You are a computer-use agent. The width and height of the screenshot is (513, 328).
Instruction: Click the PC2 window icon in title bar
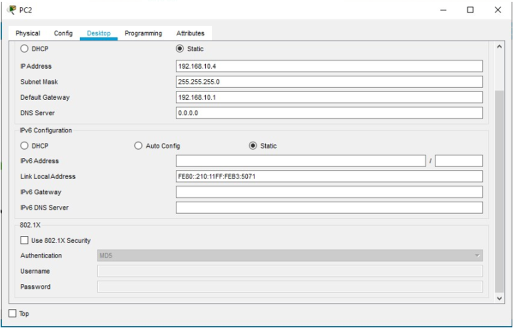coord(11,10)
